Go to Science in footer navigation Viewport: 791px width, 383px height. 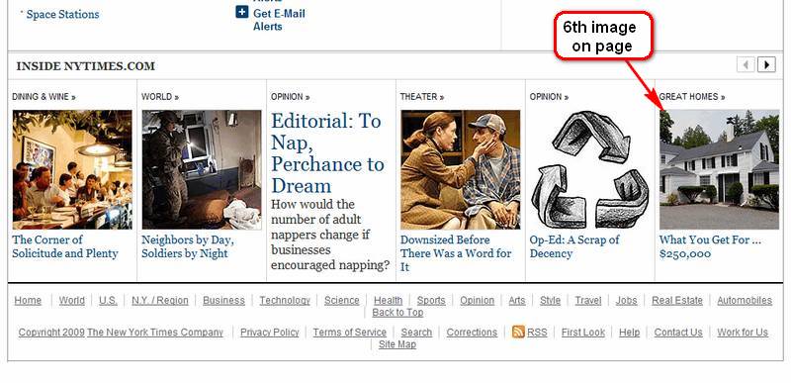pos(341,300)
